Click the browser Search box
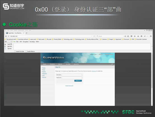 110,36
